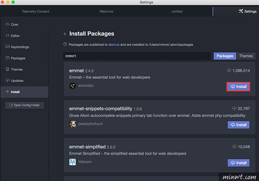
Task: Click the peterjohnhunt author name
Action: point(90,124)
